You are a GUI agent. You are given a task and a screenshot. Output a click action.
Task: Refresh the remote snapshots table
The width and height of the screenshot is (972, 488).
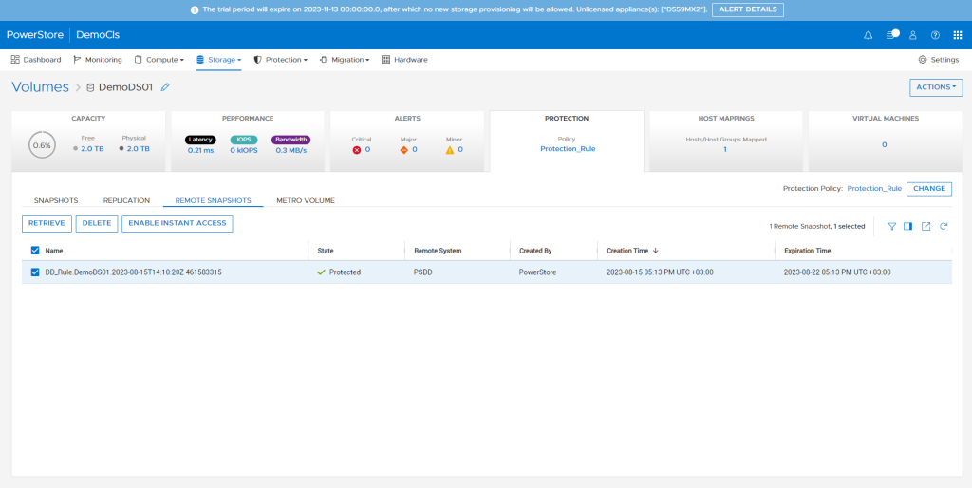tap(944, 226)
